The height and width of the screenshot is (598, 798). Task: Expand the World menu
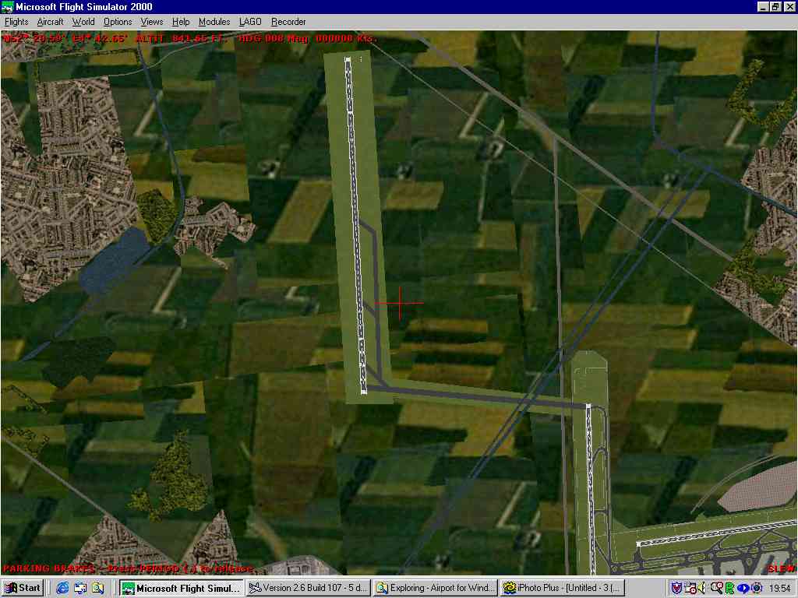click(83, 22)
